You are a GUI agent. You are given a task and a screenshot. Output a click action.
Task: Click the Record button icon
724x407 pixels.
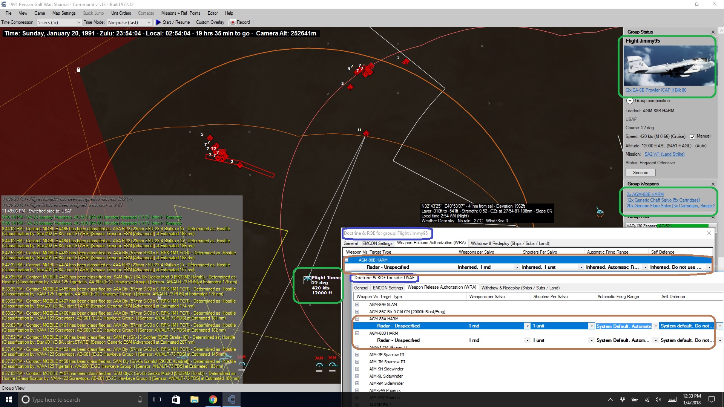(233, 22)
